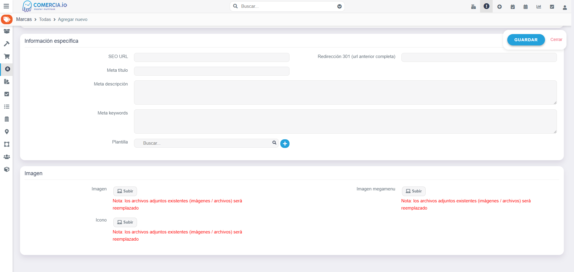Screen dimensions: 574x272
Task: Focus the SEO URL field
Action: tap(211, 57)
